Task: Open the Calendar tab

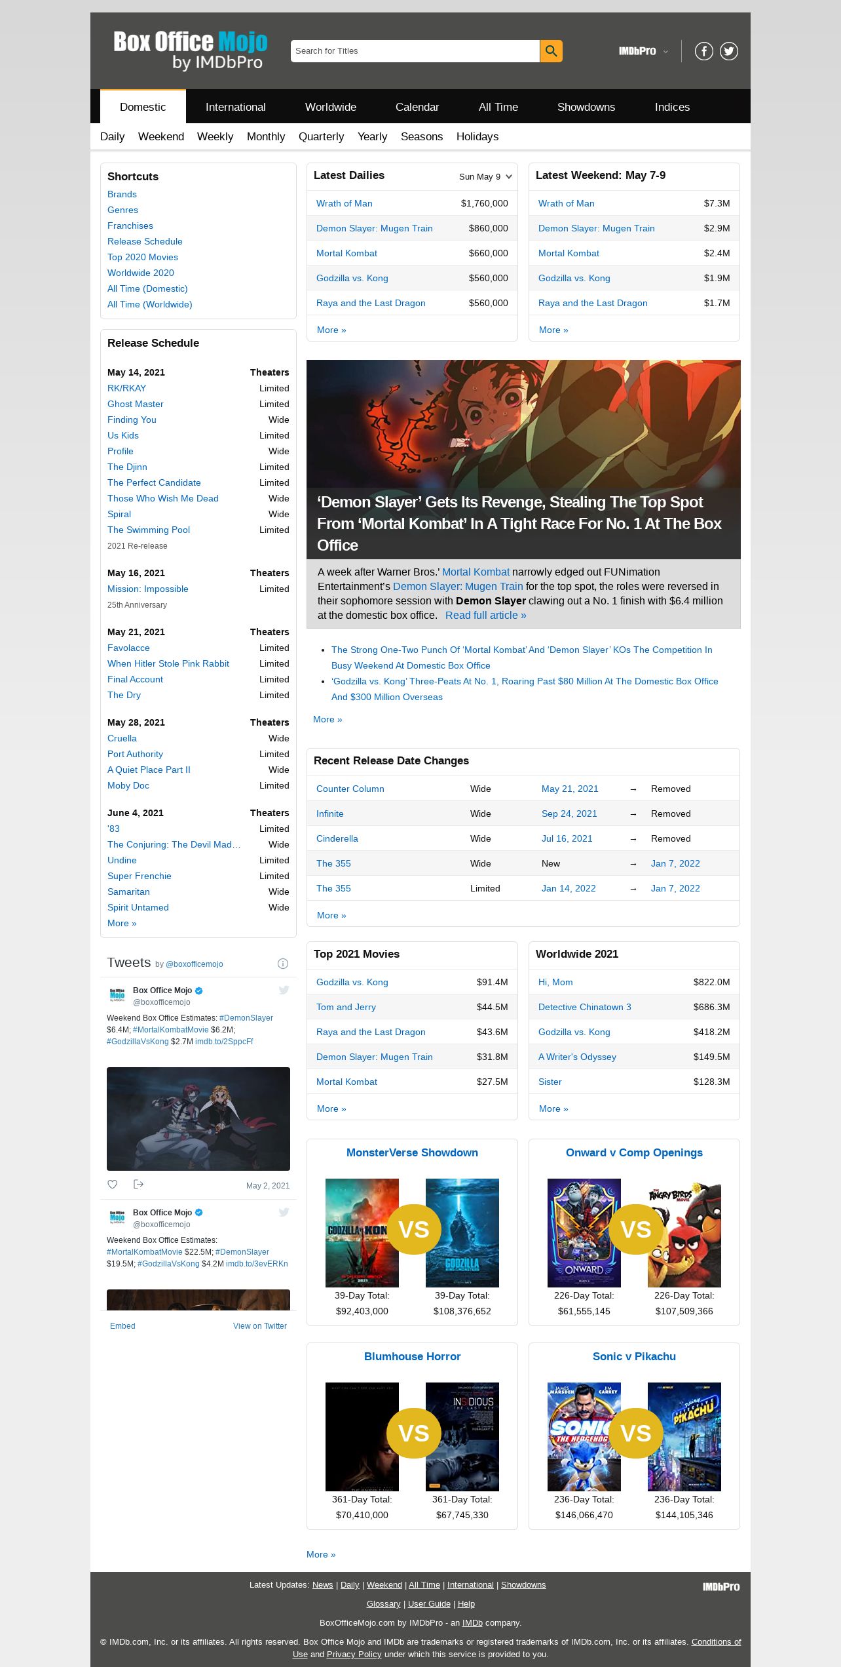Action: pyautogui.click(x=417, y=107)
